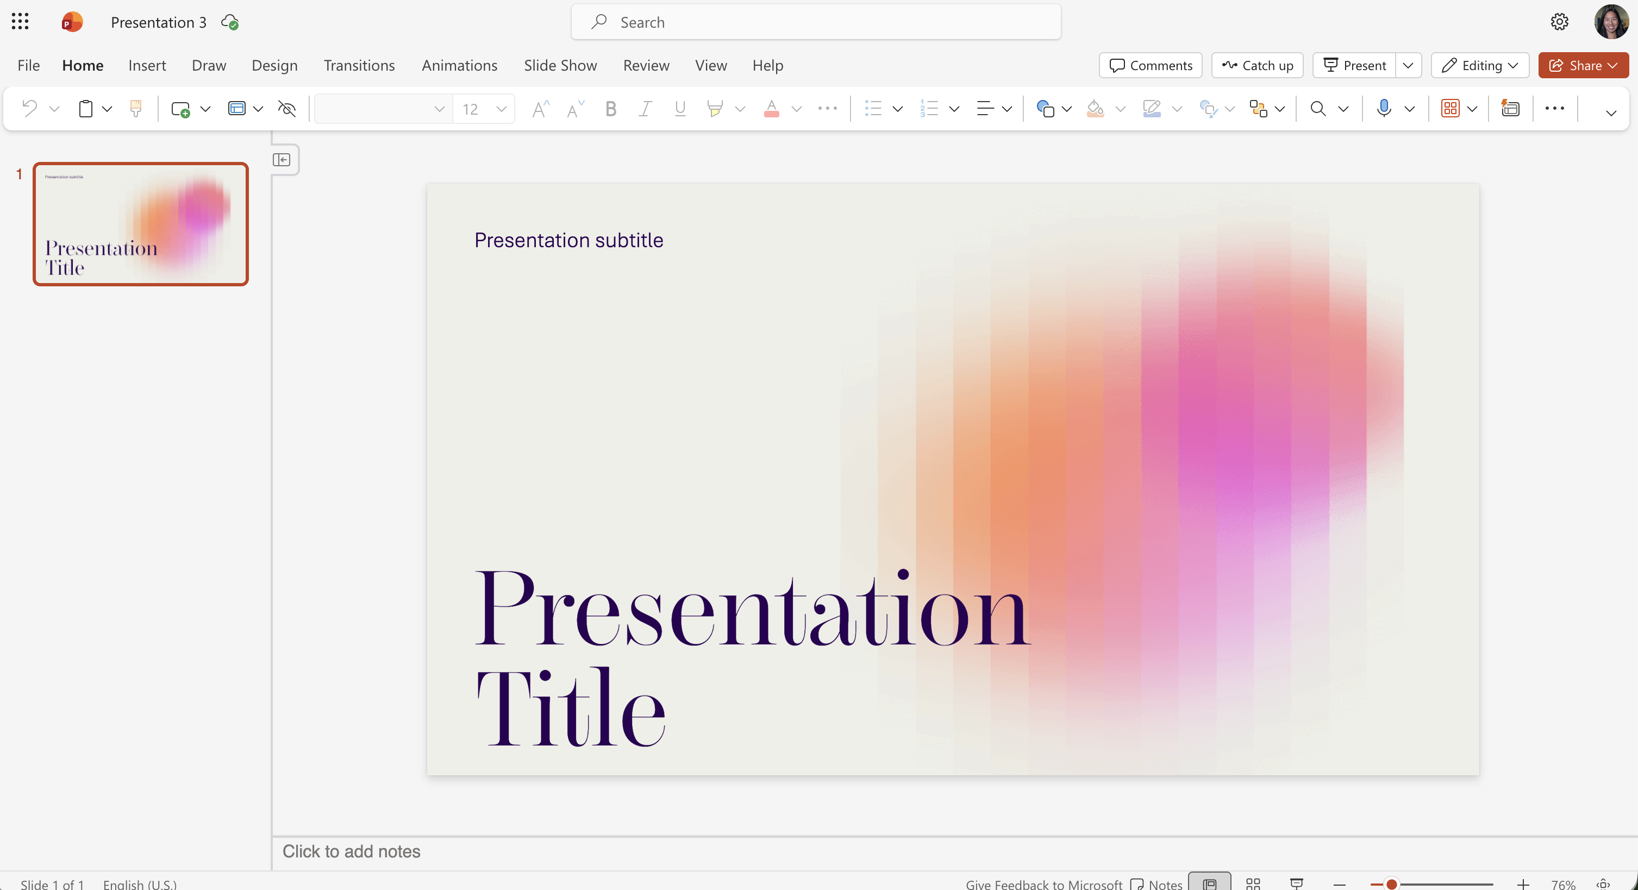The width and height of the screenshot is (1638, 890).
Task: Decrease the font size
Action: 576,109
